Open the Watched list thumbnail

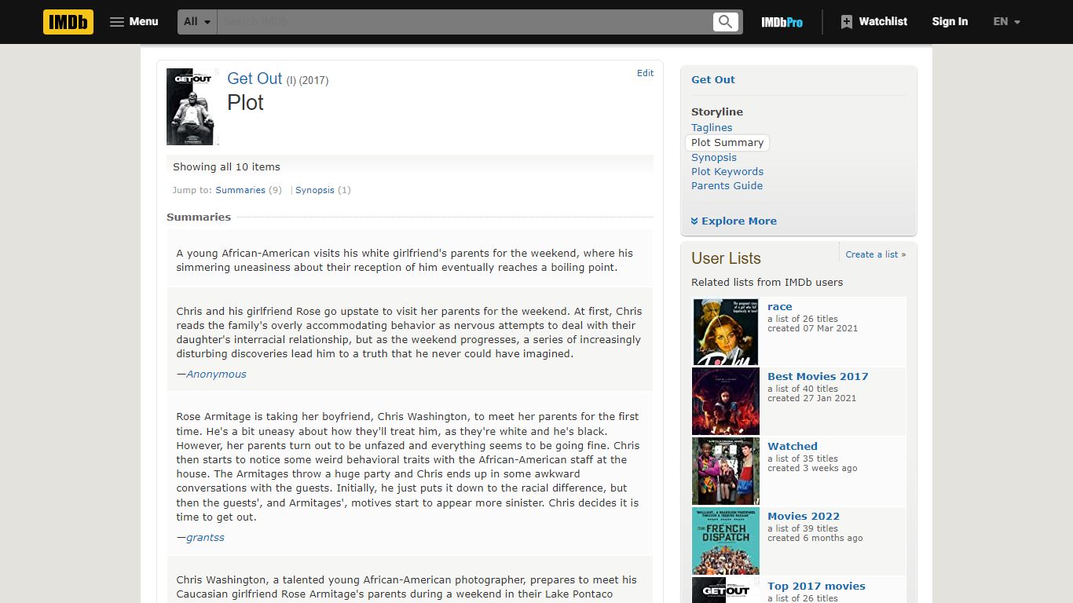[726, 472]
